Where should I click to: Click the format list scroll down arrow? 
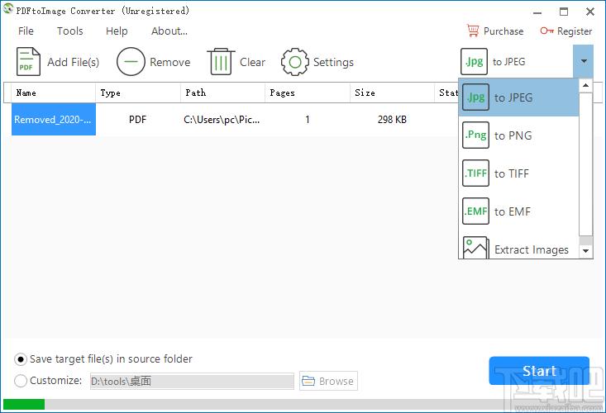pyautogui.click(x=585, y=251)
